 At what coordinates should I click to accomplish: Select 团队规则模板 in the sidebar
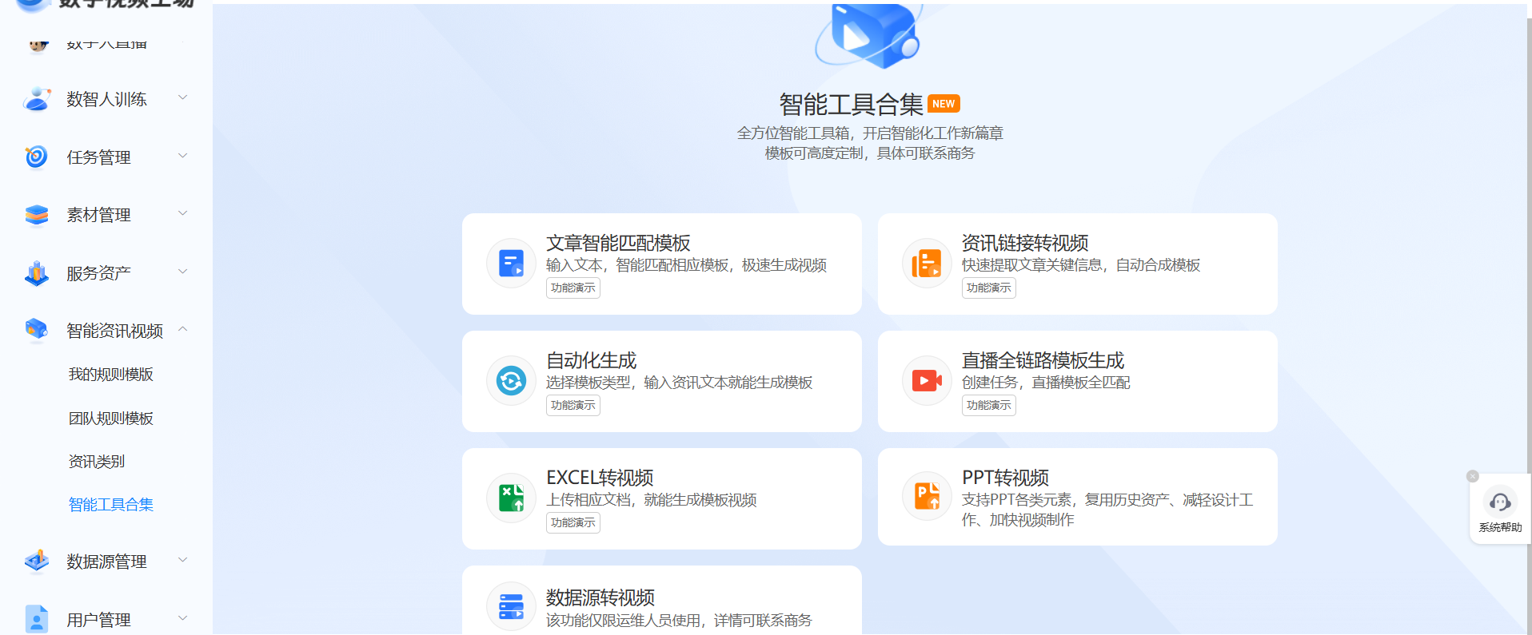[110, 419]
